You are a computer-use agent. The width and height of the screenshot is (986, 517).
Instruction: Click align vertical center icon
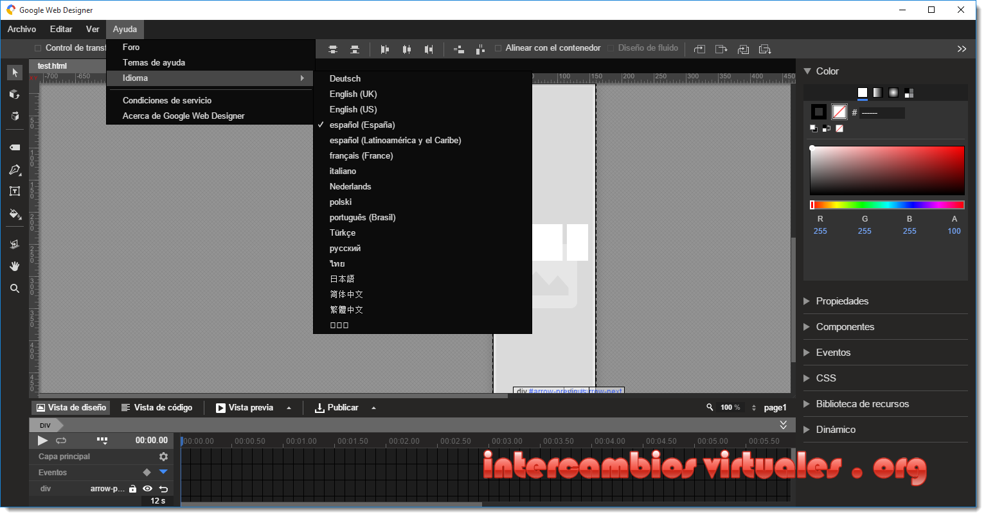point(333,49)
